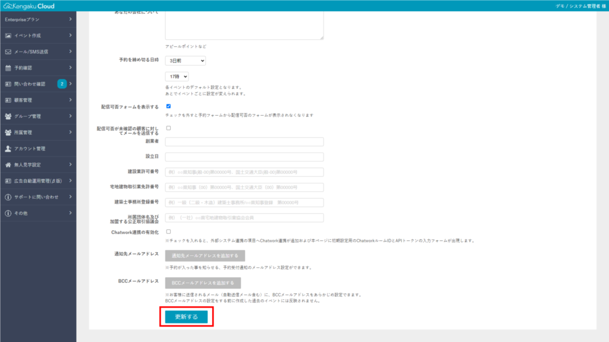Viewport: 609px width, 342px height.
Task: Click the Kengaku Cloud logo
Action: click(29, 6)
